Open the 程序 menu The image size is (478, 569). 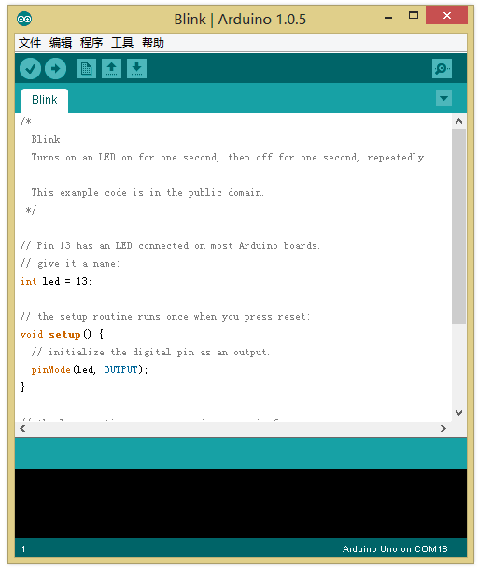[91, 43]
